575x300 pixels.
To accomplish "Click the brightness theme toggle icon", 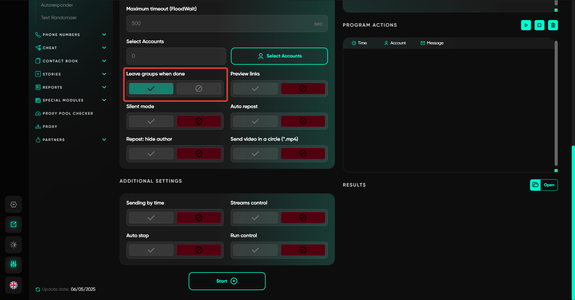I will (x=13, y=245).
